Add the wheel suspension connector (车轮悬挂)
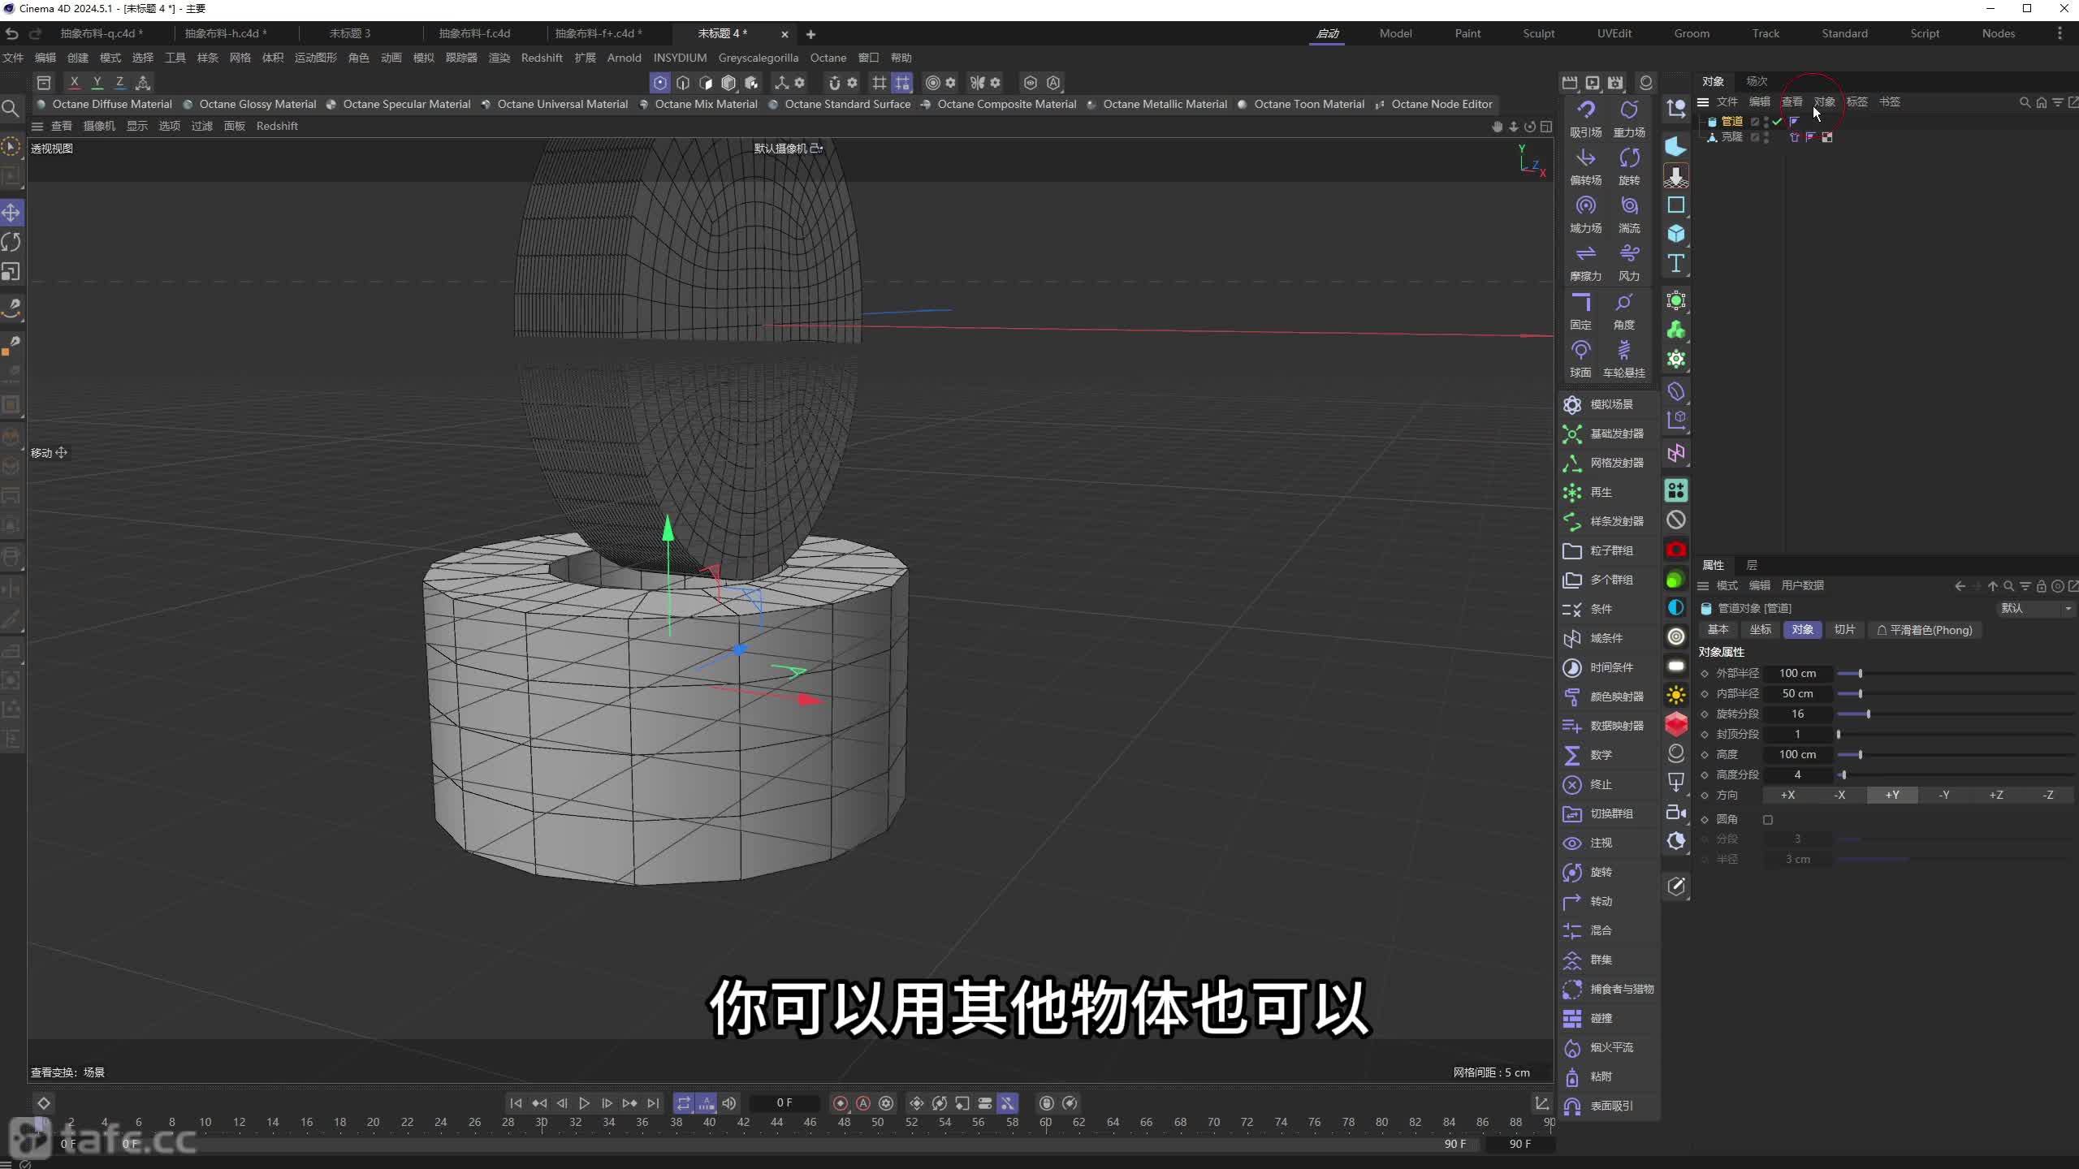The image size is (2079, 1169). coord(1624,359)
